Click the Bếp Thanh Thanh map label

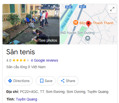point(96,23)
